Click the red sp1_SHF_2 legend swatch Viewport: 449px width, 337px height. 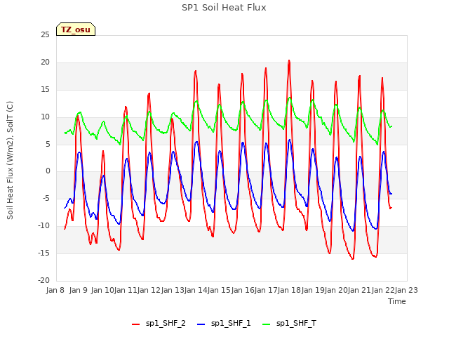point(135,324)
